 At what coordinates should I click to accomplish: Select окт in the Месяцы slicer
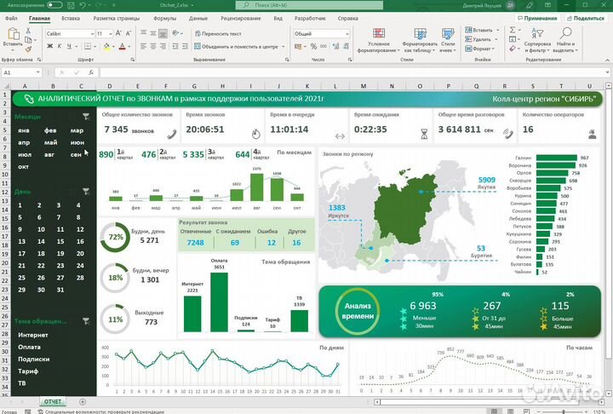24,167
